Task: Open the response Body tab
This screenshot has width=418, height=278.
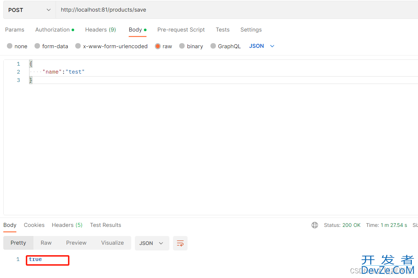Action: (x=10, y=225)
